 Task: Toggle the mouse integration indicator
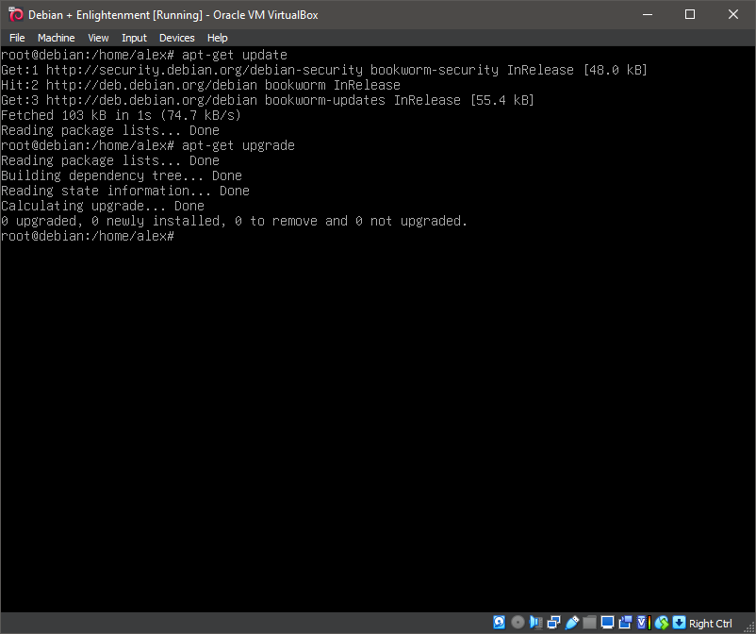tap(661, 623)
